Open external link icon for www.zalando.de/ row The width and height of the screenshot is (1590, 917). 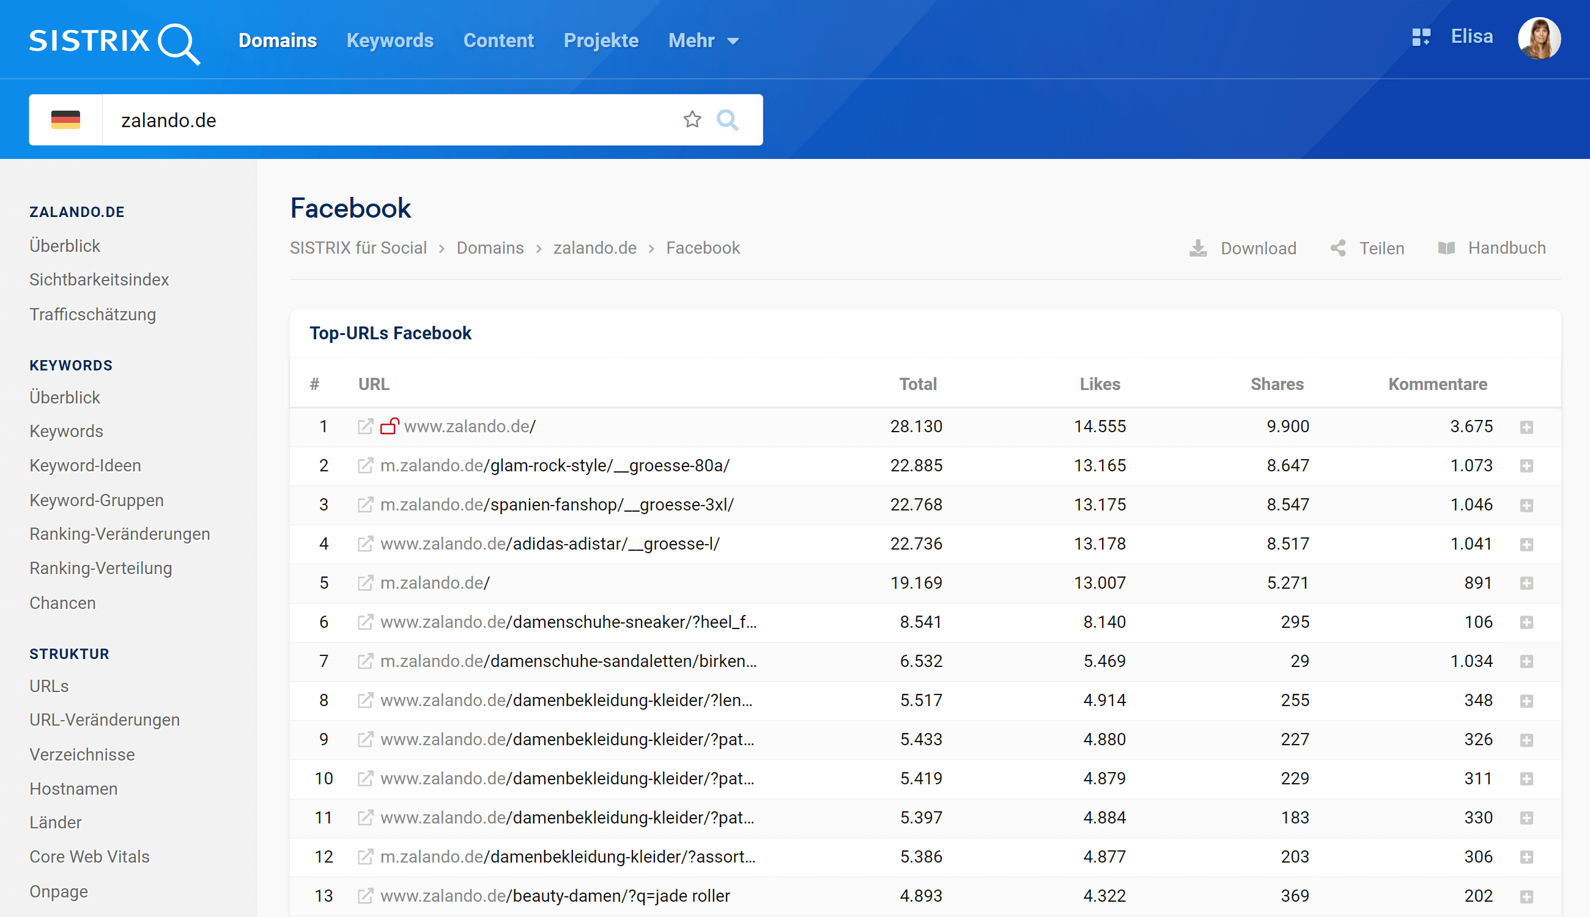(364, 426)
